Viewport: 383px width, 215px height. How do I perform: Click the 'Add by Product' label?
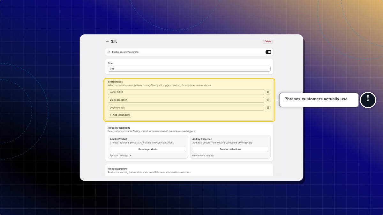point(119,139)
